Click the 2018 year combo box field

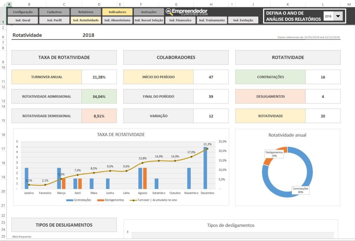[x=328, y=16]
